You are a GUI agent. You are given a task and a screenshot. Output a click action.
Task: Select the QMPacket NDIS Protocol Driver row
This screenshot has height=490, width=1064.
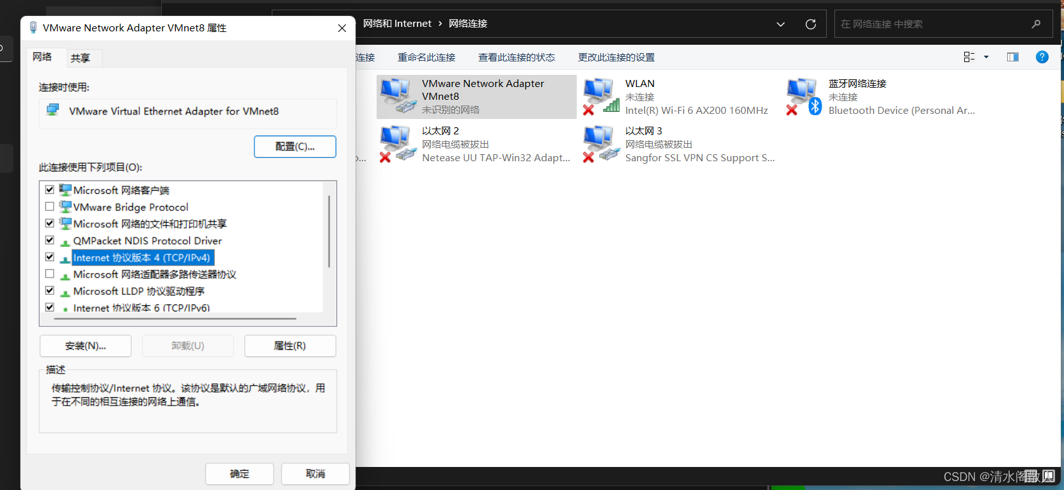pos(147,241)
